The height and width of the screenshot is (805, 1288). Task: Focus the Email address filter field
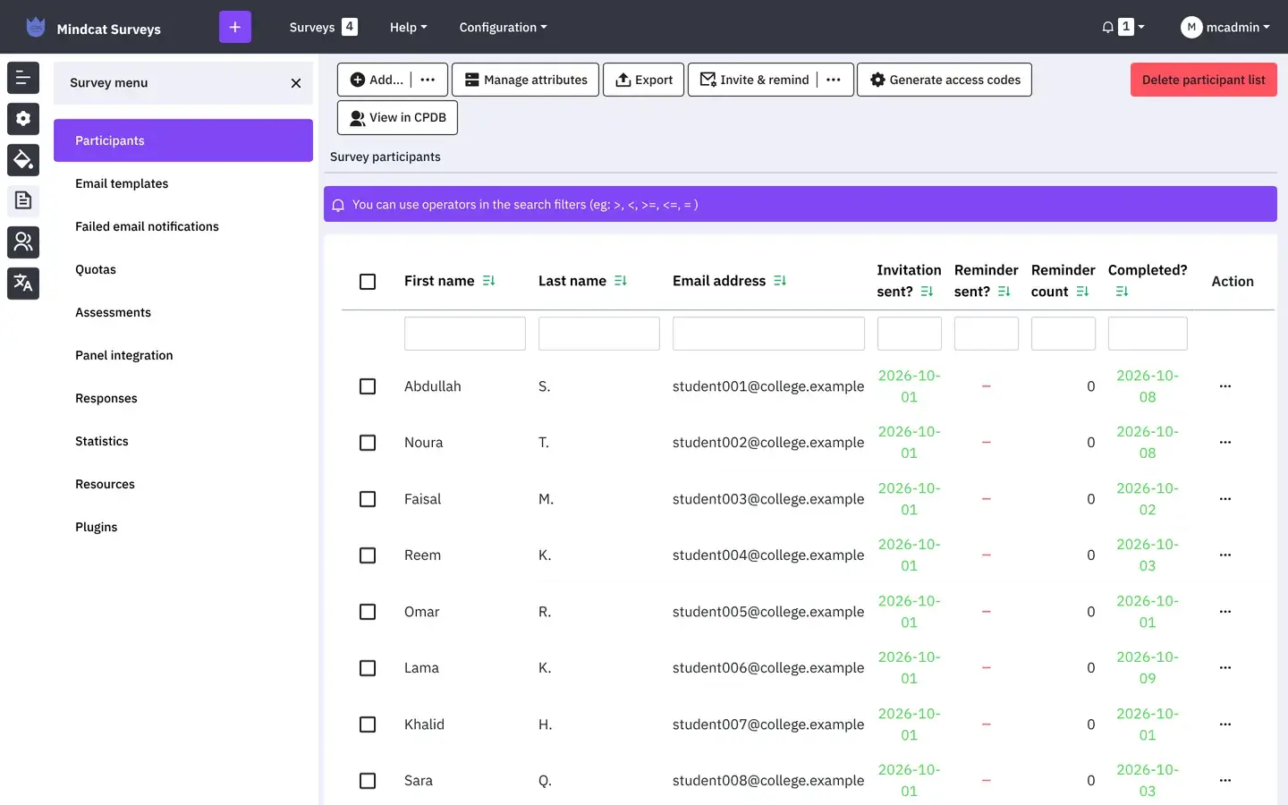point(768,334)
